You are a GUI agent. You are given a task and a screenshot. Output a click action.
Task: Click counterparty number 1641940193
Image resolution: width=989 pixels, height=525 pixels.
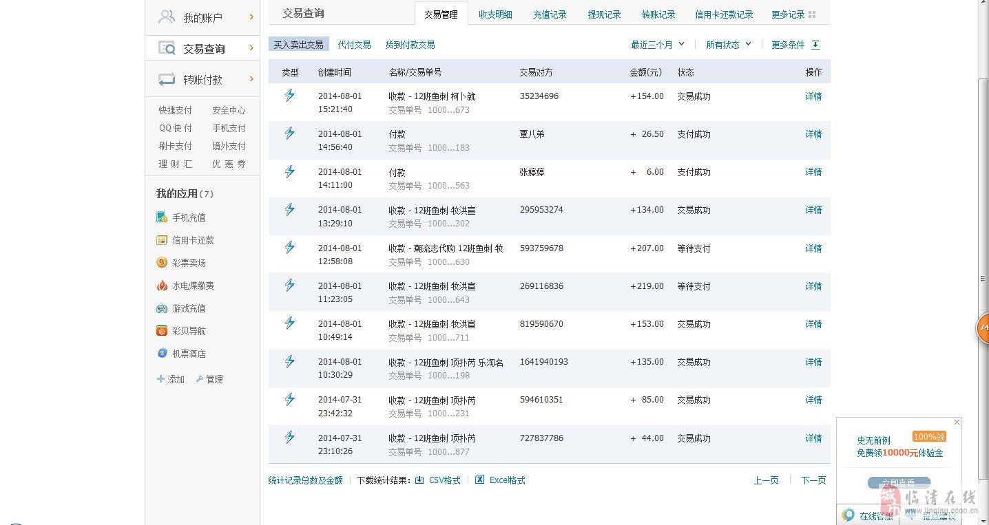pyautogui.click(x=544, y=361)
